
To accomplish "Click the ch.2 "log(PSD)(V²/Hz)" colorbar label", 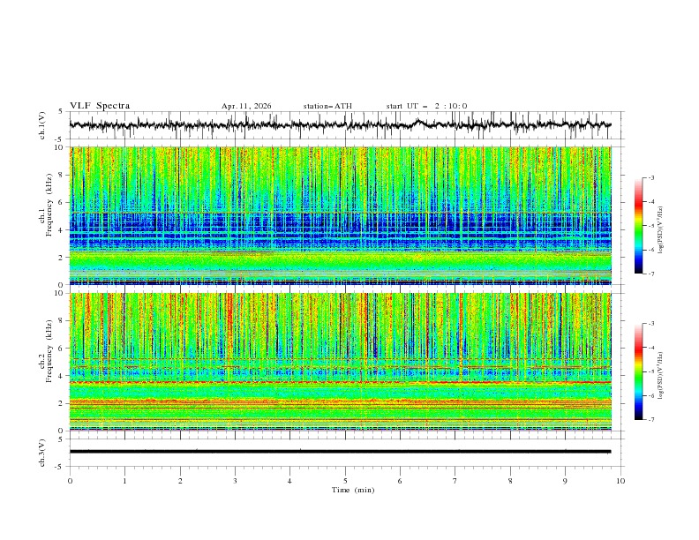I will (661, 376).
